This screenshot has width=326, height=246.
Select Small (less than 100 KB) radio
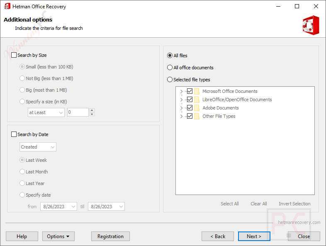22,67
